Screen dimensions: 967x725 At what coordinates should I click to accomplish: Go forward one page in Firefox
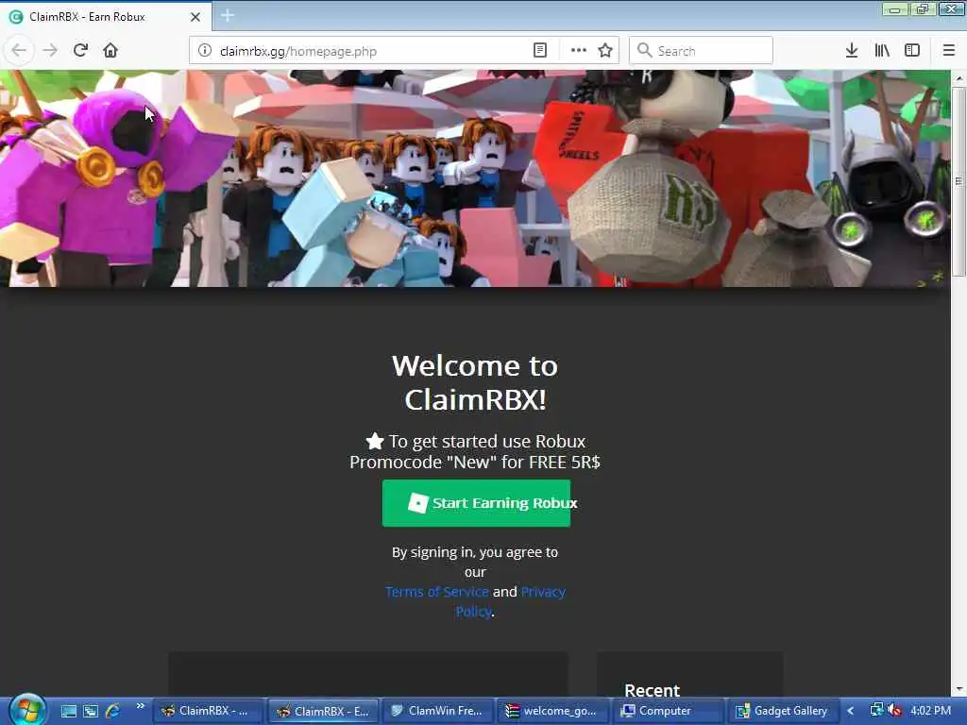click(x=50, y=51)
